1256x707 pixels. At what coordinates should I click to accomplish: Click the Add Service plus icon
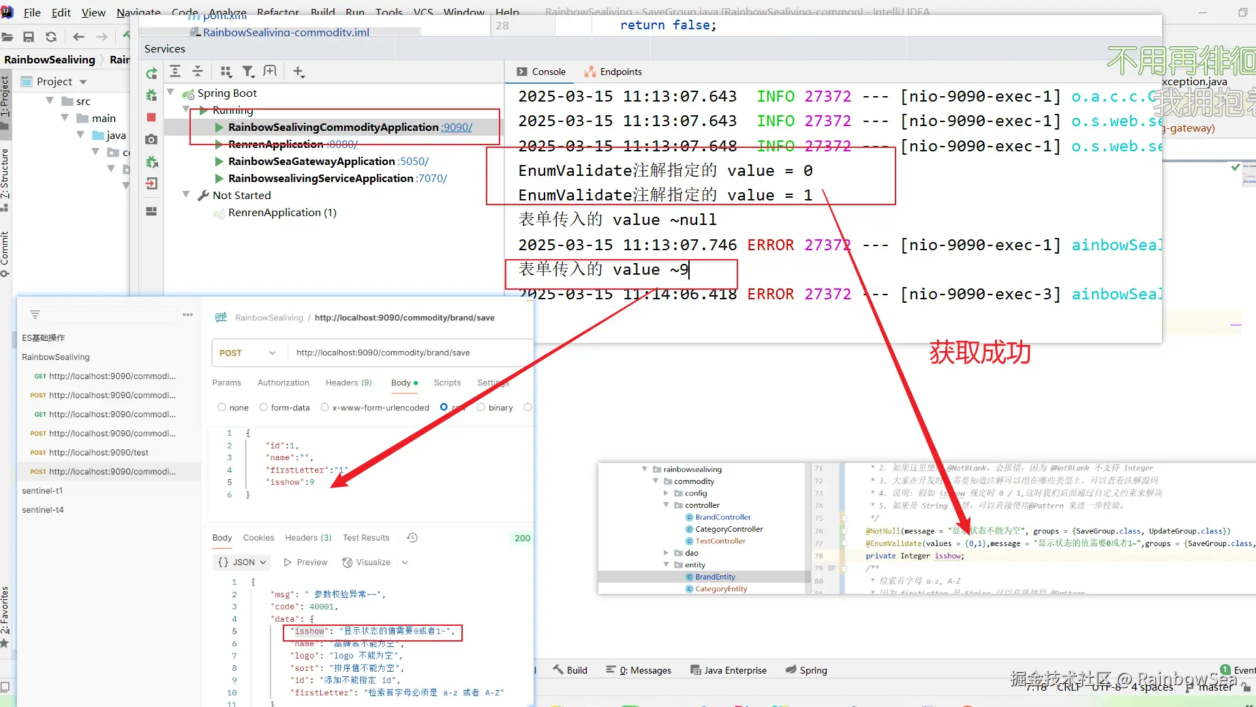coord(298,72)
